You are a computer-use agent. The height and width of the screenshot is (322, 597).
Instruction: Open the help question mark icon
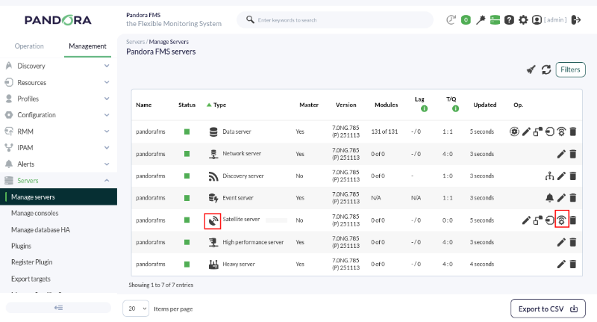pyautogui.click(x=509, y=20)
